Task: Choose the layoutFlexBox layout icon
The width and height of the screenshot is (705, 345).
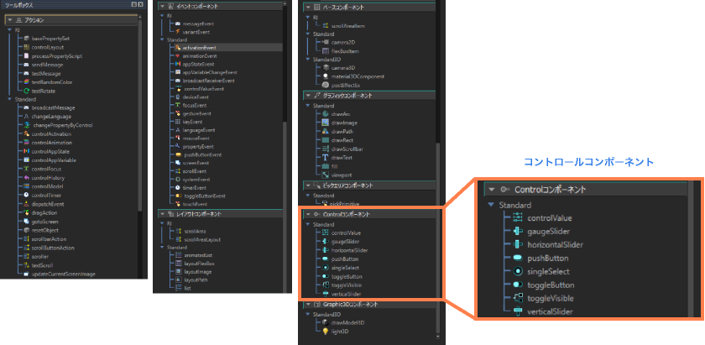Action: pos(177,264)
